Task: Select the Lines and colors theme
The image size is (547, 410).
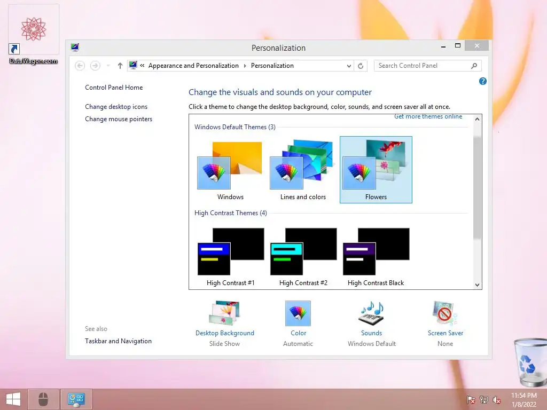Action: [303, 170]
